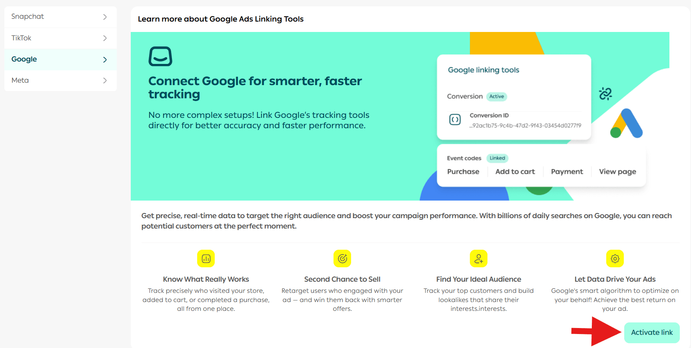Expand the Snapchat chevron arrow

[105, 17]
